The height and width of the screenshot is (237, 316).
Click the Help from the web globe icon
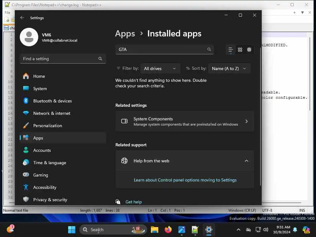click(124, 161)
